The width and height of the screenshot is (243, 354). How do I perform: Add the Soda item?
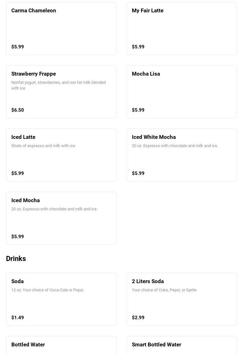tap(61, 299)
